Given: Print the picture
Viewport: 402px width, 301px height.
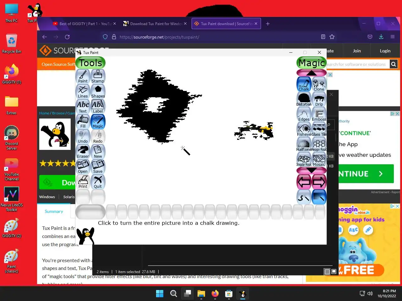Looking at the screenshot, I should (x=83, y=182).
